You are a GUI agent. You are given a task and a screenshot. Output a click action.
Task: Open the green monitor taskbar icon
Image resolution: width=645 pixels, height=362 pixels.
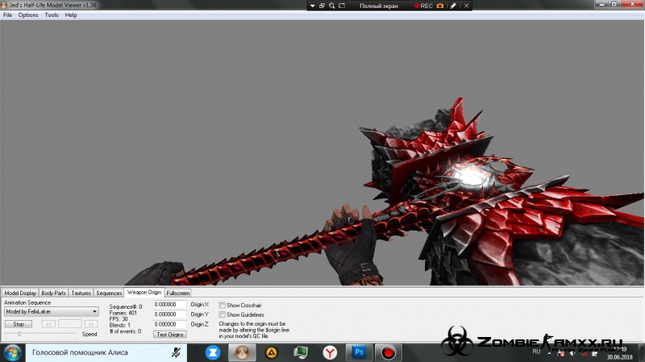[301, 352]
